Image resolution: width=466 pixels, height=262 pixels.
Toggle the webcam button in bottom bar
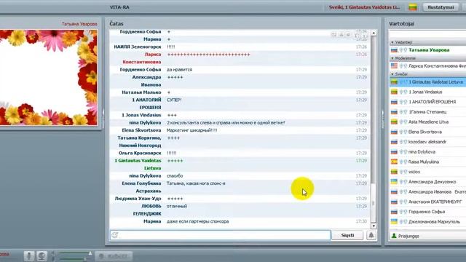(x=42, y=255)
